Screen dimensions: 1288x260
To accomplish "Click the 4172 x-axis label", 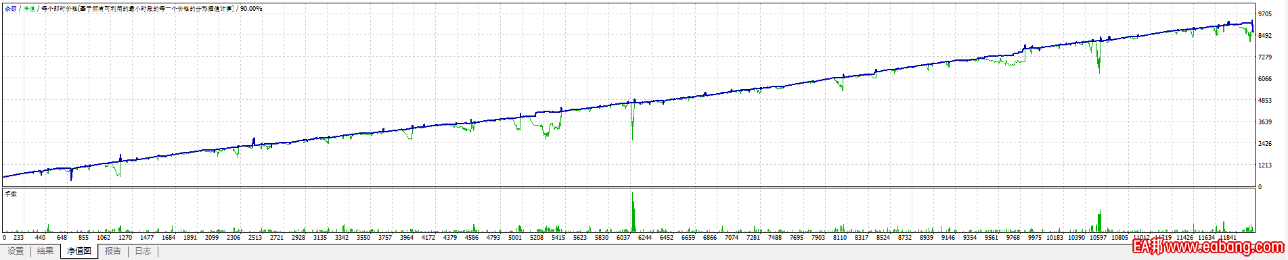I will click(428, 238).
